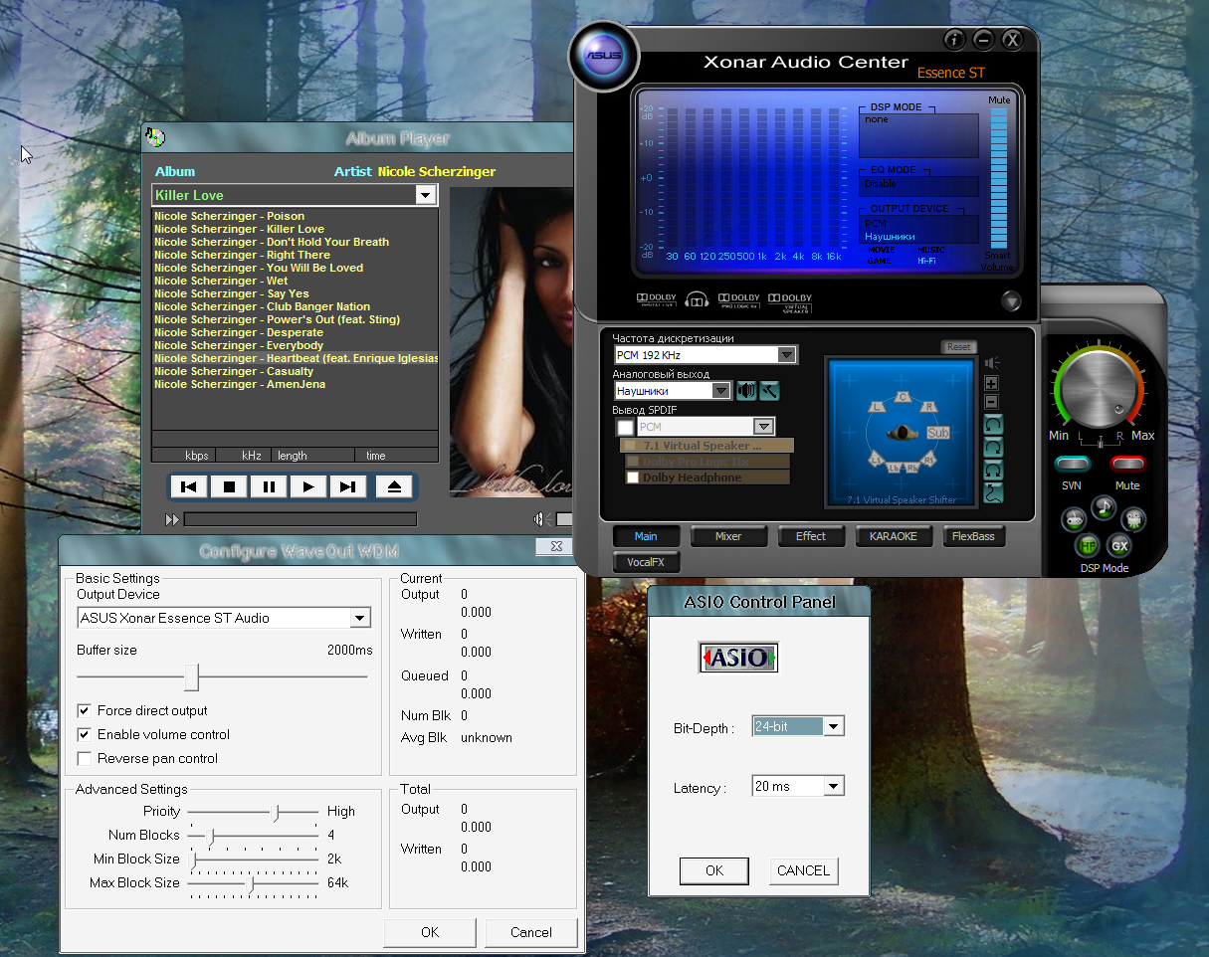Select the Music DSP mode note icon
This screenshot has height=957, width=1209.
(1104, 506)
